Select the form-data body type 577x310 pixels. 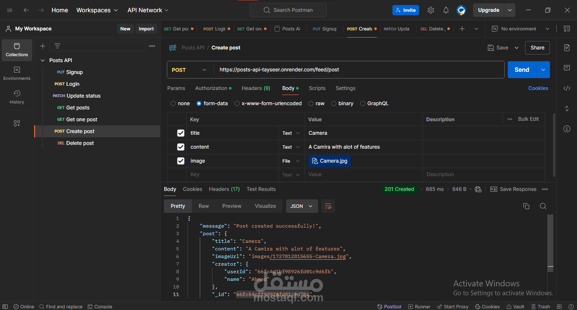tap(199, 103)
